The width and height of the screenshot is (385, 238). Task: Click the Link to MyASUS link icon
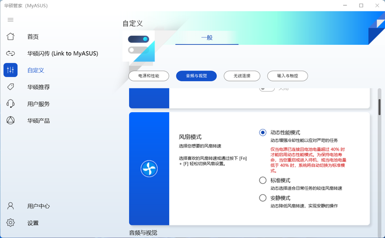[x=11, y=53]
